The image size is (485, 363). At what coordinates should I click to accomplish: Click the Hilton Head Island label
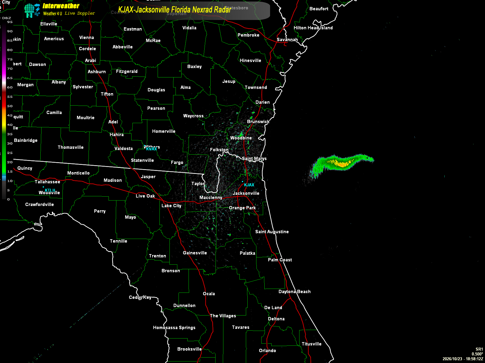(313, 28)
